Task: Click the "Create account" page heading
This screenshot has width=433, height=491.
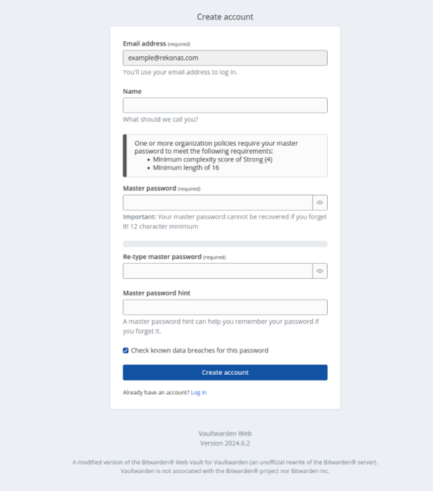Action: (x=225, y=17)
